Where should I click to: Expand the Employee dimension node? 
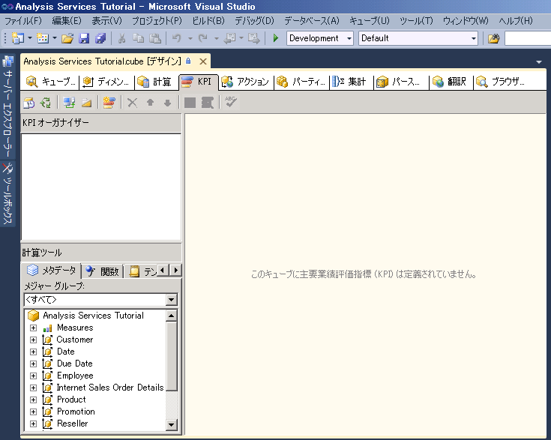click(34, 376)
